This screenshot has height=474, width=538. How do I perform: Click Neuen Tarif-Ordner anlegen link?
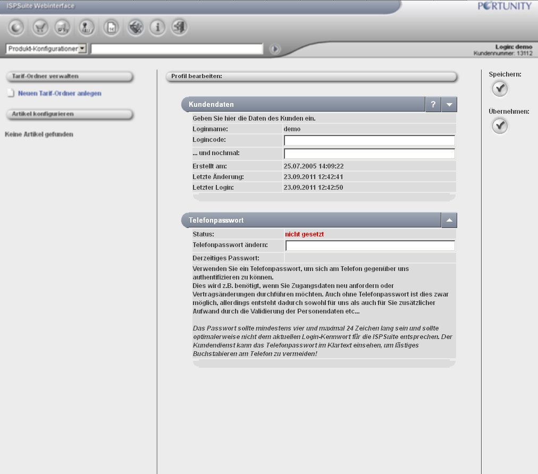pyautogui.click(x=60, y=94)
